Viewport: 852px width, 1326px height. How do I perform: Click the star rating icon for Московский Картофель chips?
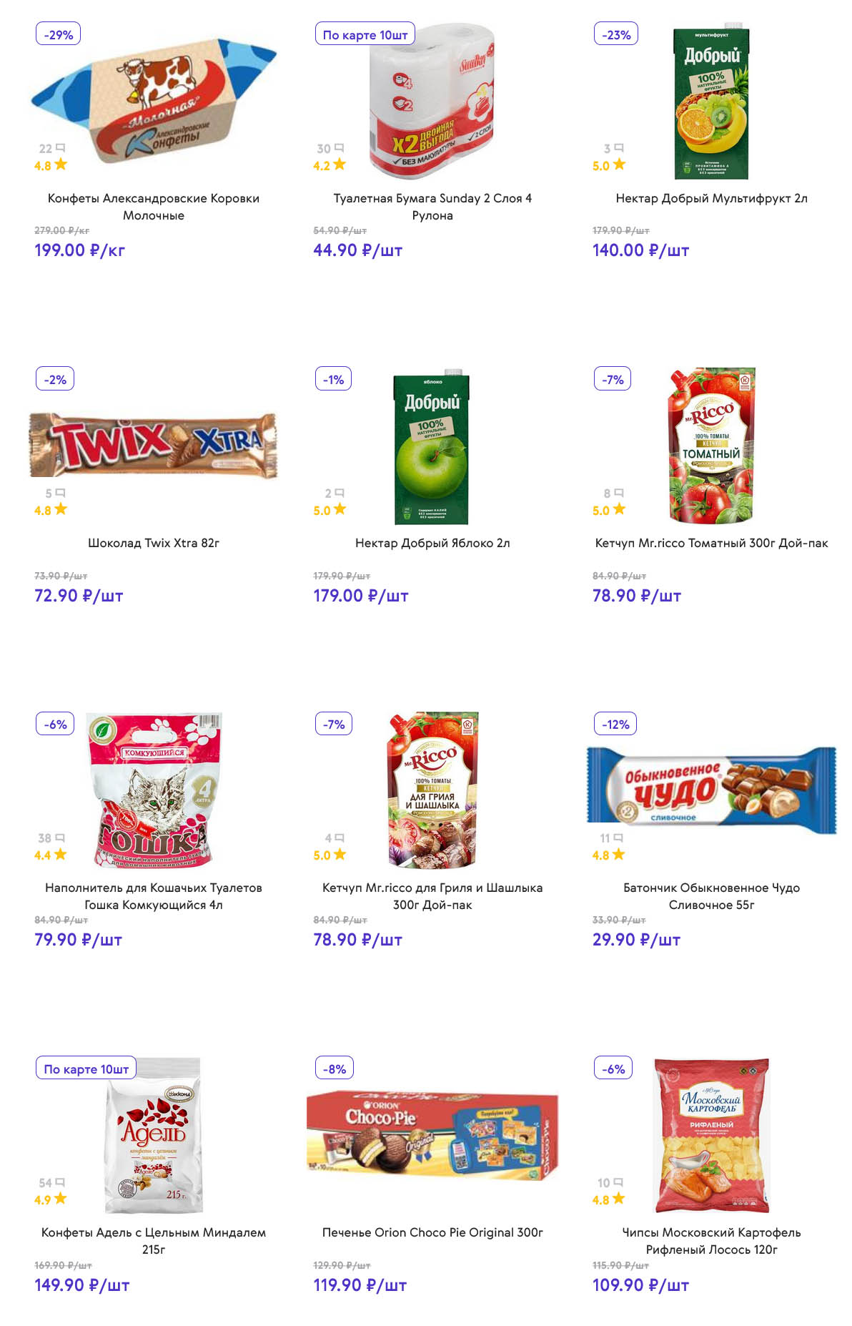[x=618, y=1199]
